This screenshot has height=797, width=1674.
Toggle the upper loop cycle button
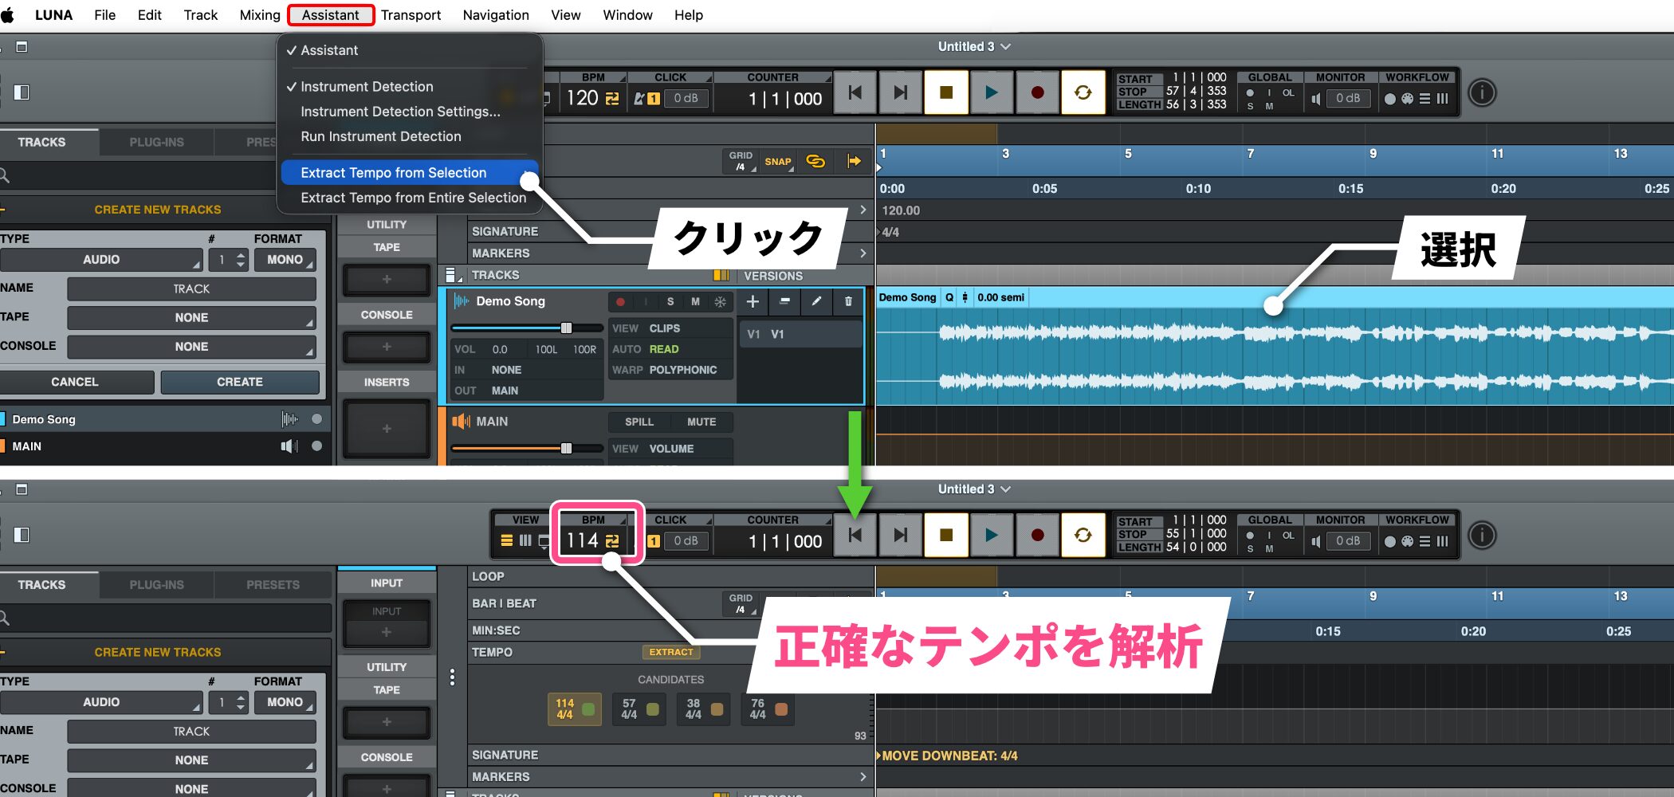point(1083,93)
